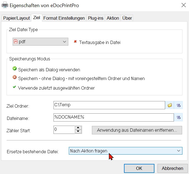Close the Eigenschaften dialog window
189x174 pixels.
184,5
